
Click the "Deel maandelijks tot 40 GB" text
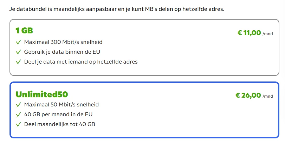coord(59,124)
